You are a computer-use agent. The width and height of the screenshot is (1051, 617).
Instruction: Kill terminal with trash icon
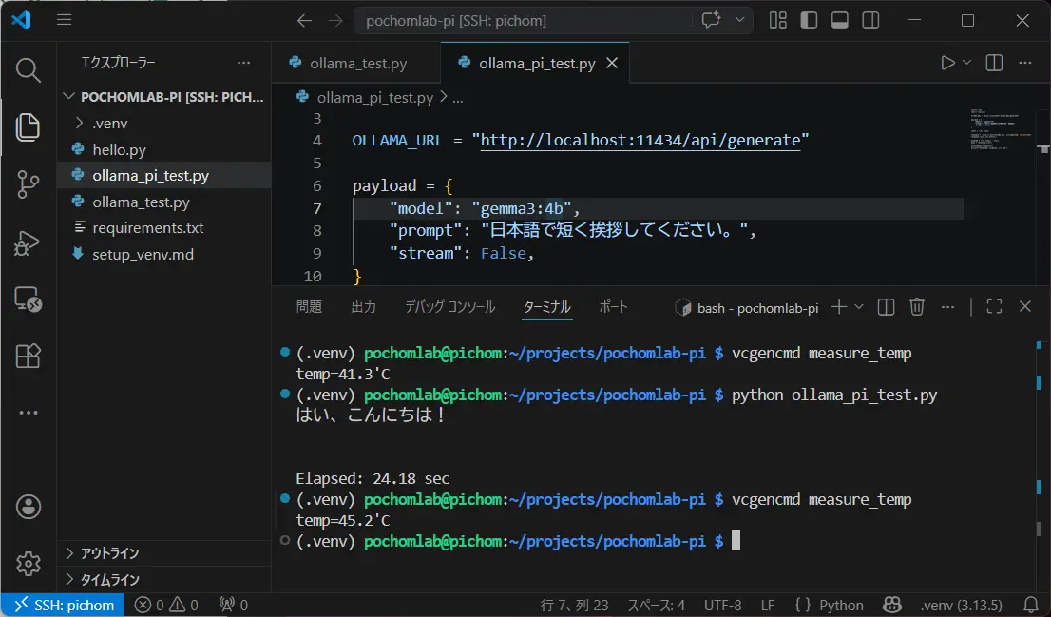(917, 307)
